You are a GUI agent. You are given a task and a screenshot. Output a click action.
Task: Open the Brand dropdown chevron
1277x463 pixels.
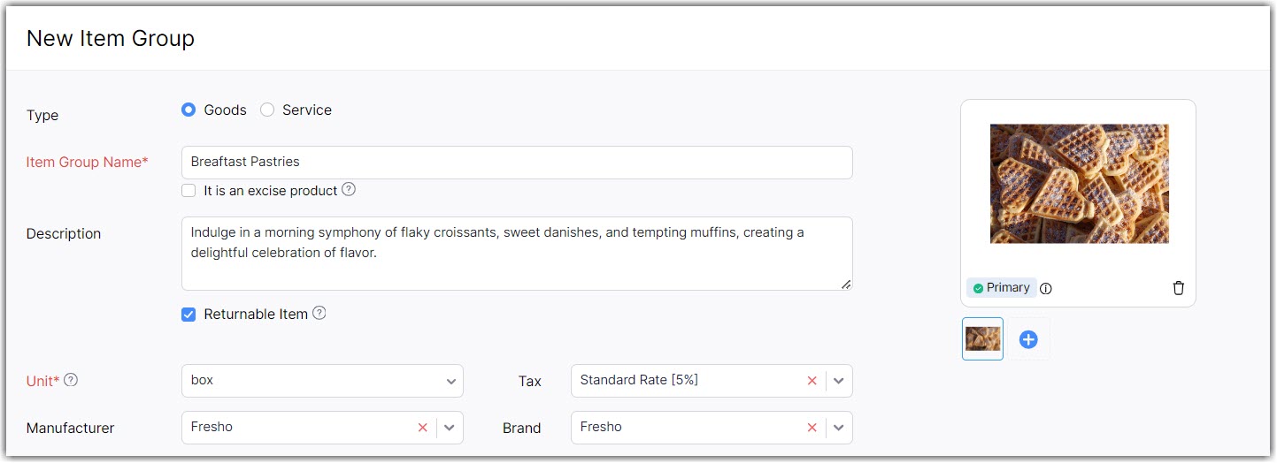pyautogui.click(x=839, y=428)
